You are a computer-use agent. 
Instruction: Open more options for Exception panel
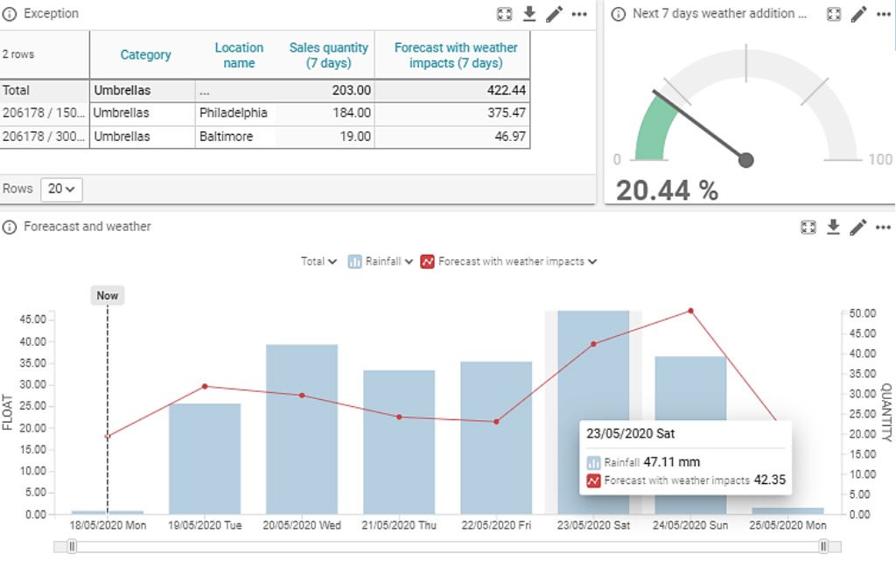coord(579,14)
